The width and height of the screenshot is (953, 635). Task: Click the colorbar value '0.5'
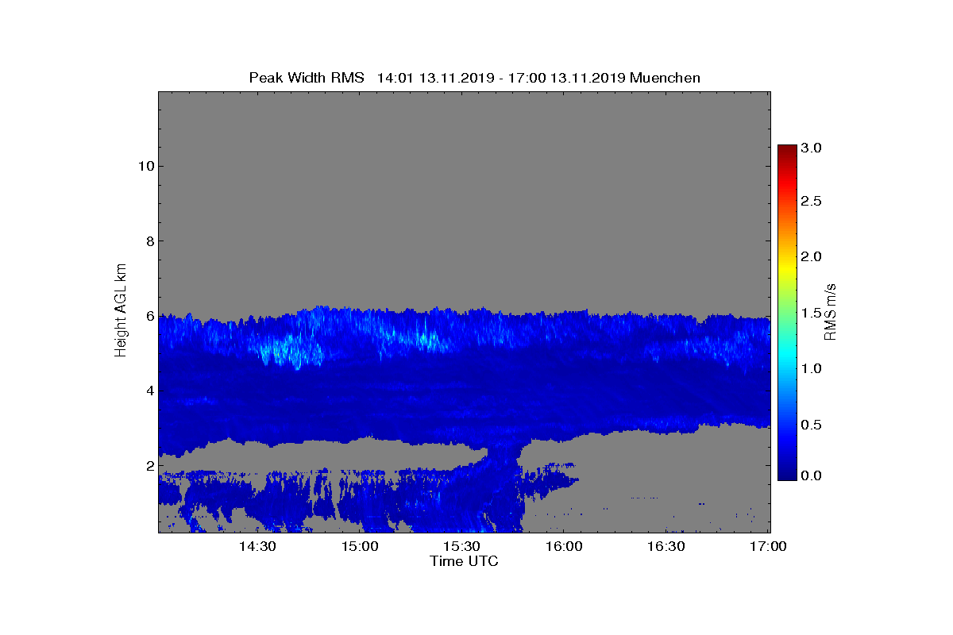pyautogui.click(x=812, y=425)
